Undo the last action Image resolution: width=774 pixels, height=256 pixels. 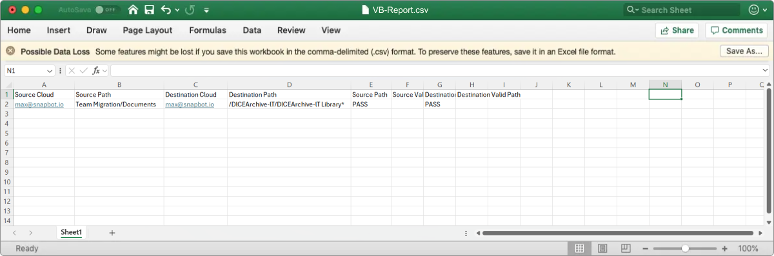point(166,10)
